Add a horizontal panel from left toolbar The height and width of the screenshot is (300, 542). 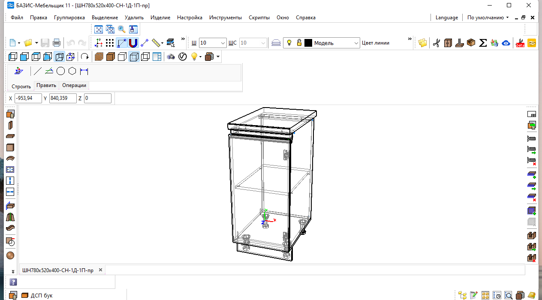[x=10, y=136]
